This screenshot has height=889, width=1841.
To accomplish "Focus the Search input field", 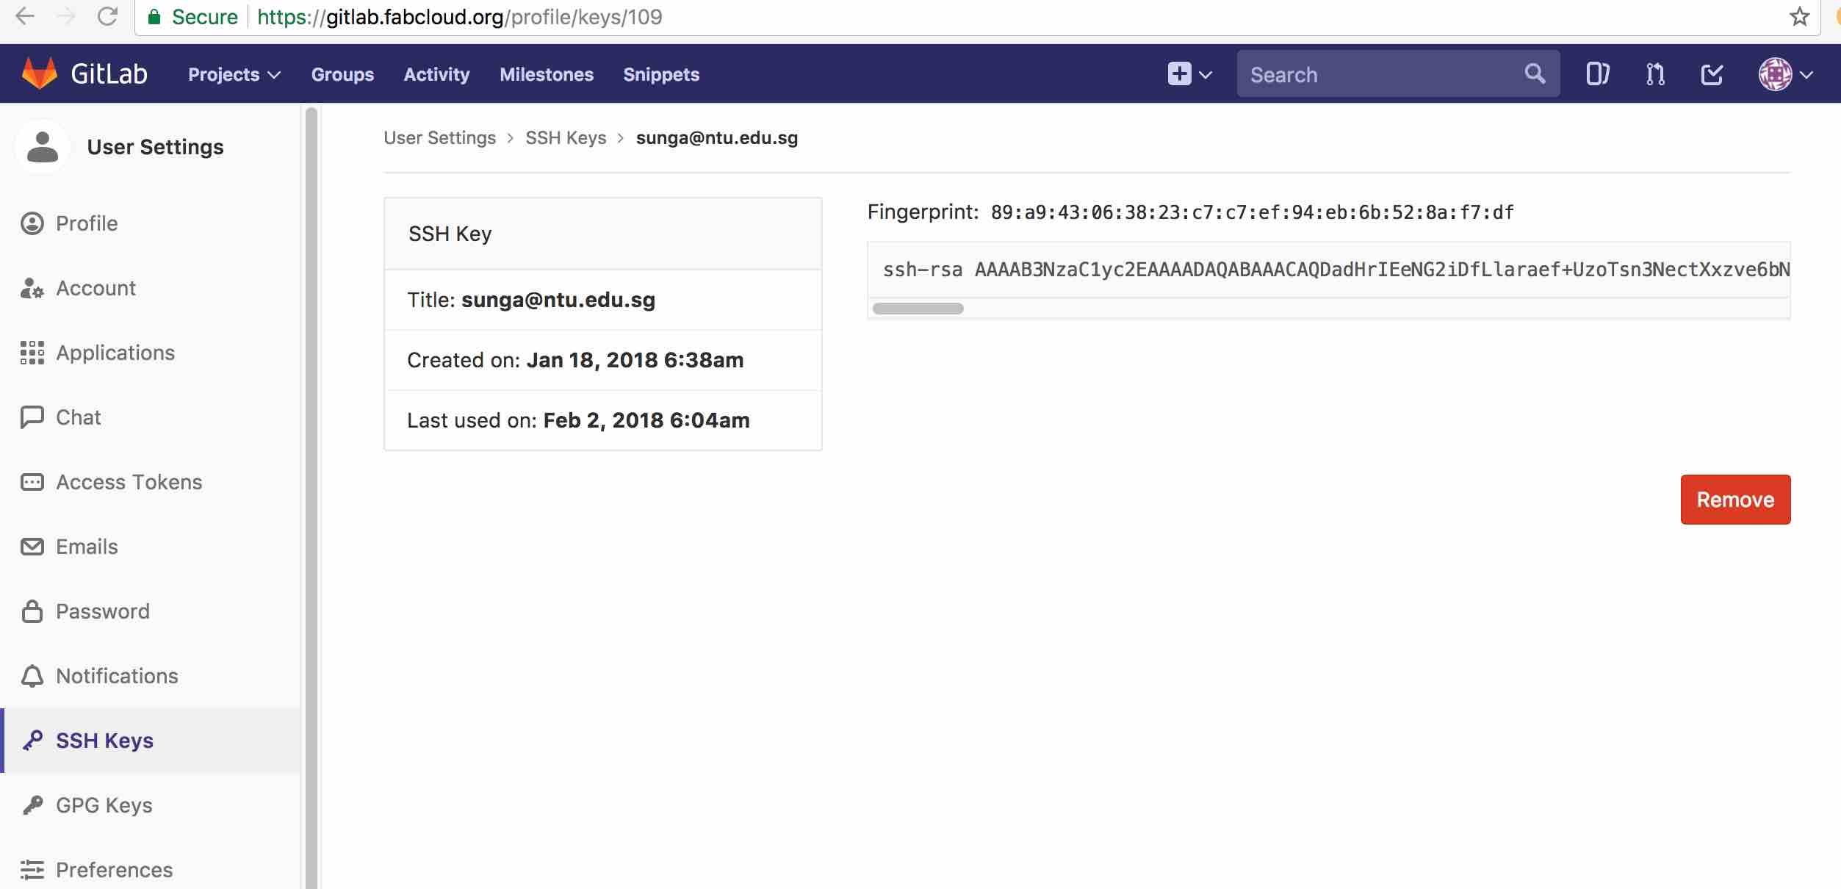I will (1381, 74).
